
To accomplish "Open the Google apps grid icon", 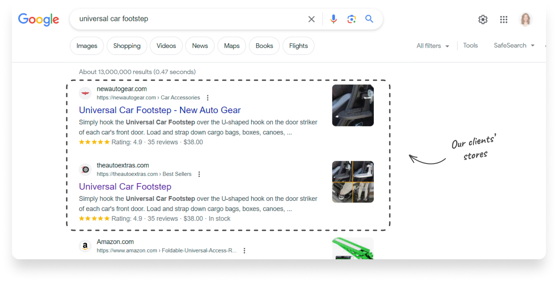I will [504, 20].
